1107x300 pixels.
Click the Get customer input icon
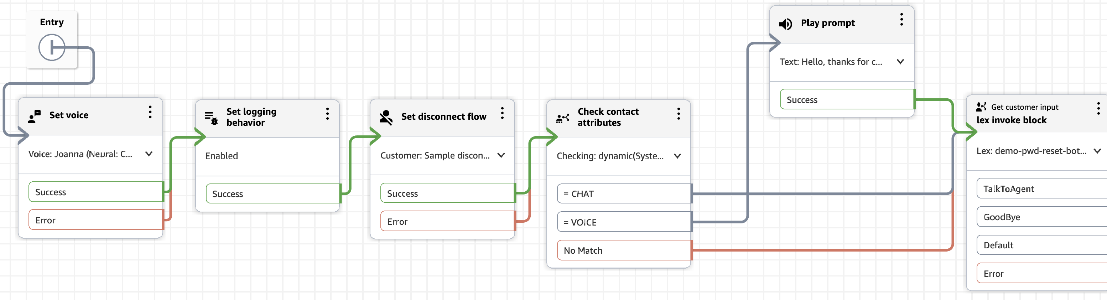[981, 107]
